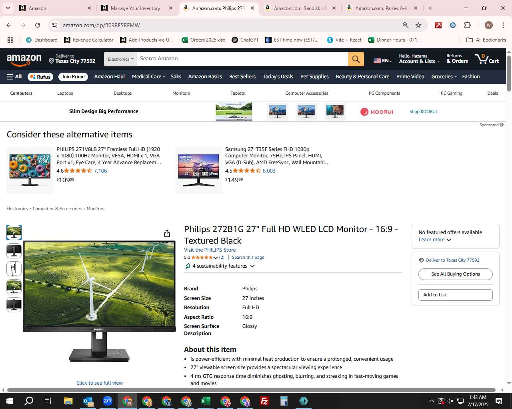Click Click to see full view link
Image resolution: width=512 pixels, height=409 pixels.
(100, 383)
